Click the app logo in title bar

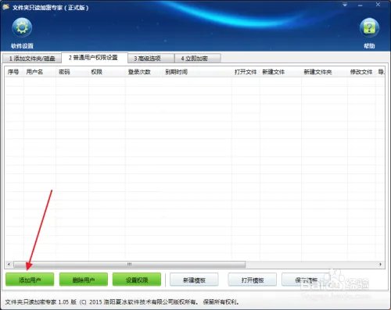tap(5, 7)
